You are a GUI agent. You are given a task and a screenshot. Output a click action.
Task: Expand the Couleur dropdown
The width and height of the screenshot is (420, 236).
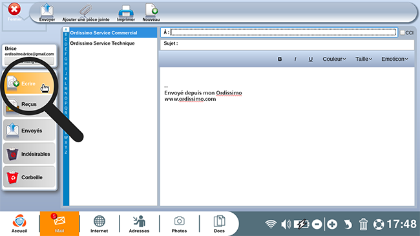[334, 59]
